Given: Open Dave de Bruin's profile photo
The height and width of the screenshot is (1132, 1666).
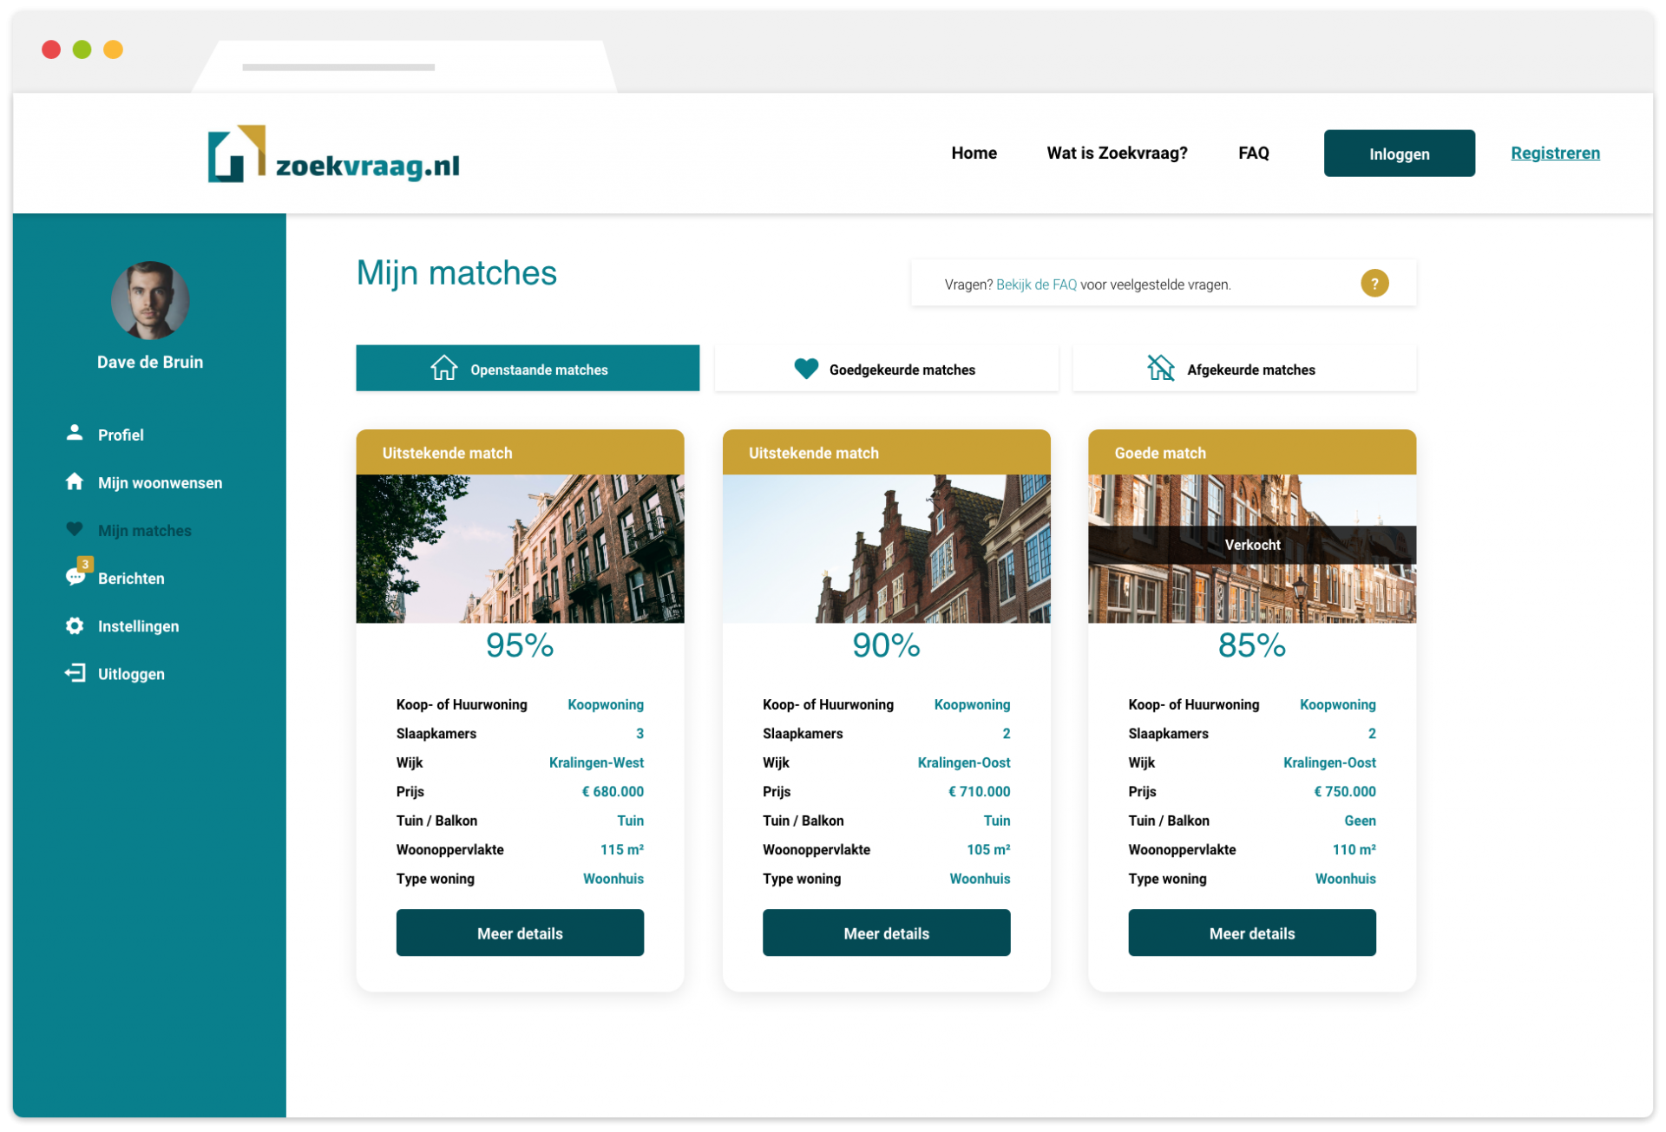Looking at the screenshot, I should (150, 300).
